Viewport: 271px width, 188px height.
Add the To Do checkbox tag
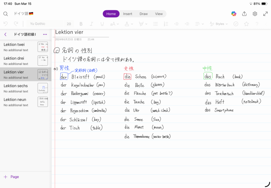(x=236, y=24)
